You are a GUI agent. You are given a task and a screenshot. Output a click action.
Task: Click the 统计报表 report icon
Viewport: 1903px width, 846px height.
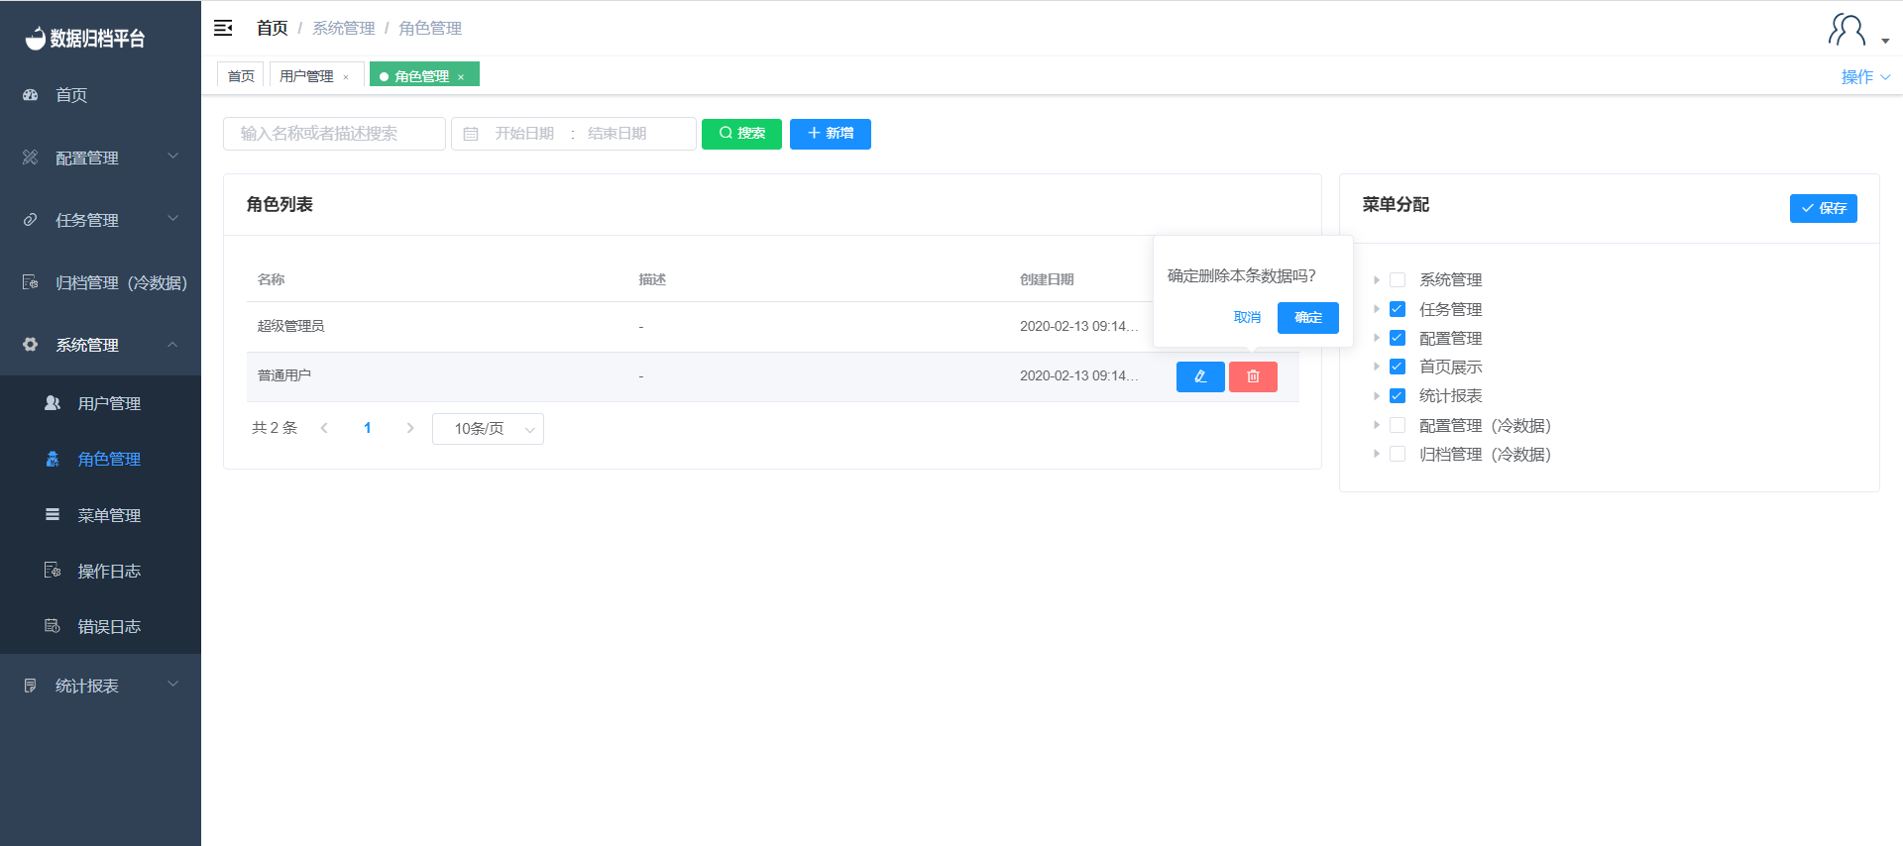(30, 686)
